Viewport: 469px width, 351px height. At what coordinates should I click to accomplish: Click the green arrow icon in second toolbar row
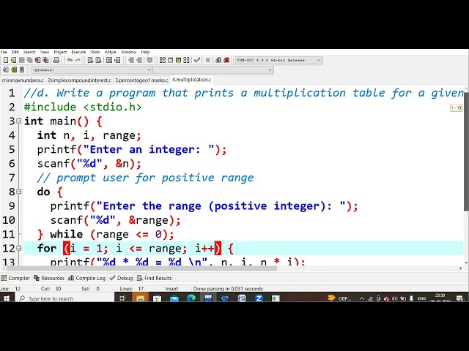13,70
